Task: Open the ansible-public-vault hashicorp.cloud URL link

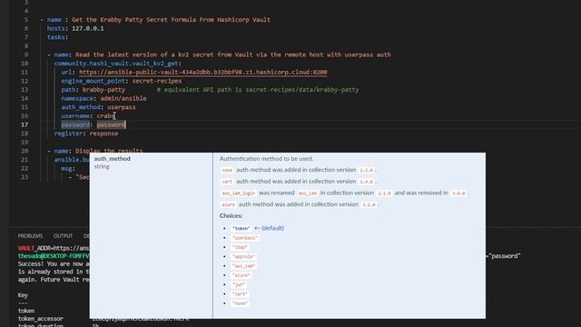Action: 203,73
